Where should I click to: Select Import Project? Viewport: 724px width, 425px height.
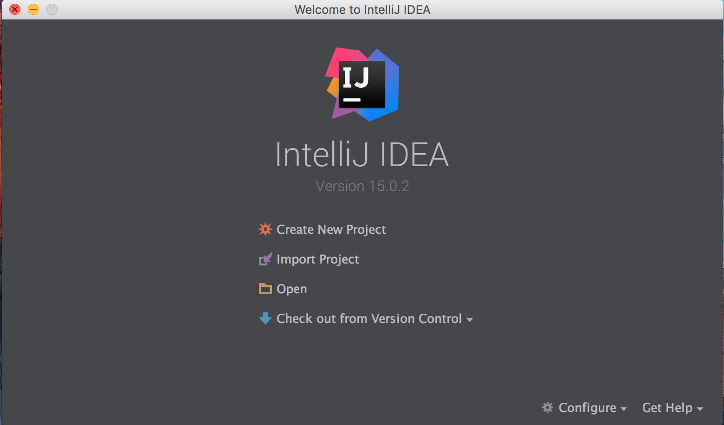pyautogui.click(x=317, y=259)
